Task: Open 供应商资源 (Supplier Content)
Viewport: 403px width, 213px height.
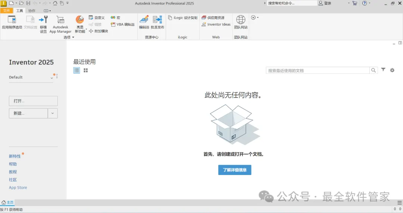Action: [x=213, y=18]
